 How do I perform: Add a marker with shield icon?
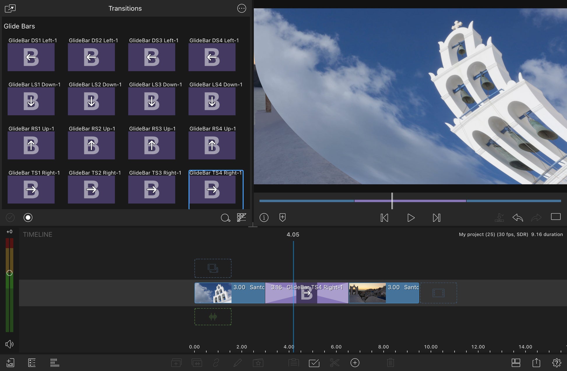pos(282,217)
